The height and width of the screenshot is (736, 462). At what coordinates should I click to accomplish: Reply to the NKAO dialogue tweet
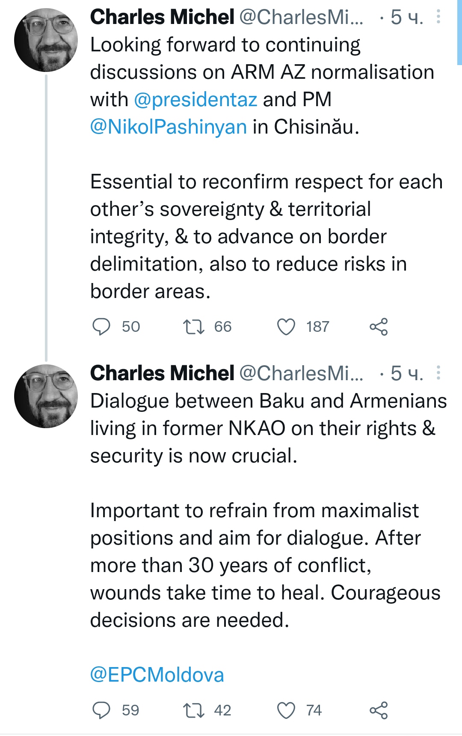pos(102,711)
